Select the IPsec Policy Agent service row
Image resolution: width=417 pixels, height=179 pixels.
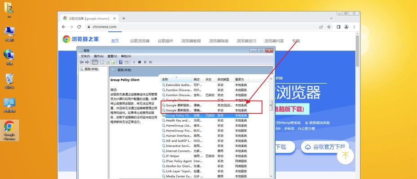[204, 161]
